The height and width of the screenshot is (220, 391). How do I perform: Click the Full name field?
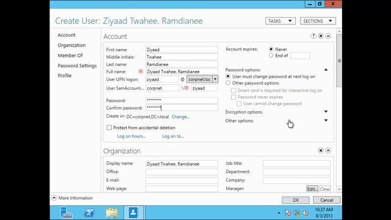(x=181, y=71)
